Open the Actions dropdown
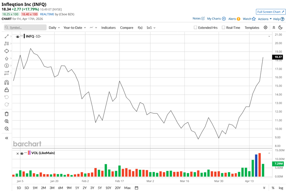 point(265,19)
